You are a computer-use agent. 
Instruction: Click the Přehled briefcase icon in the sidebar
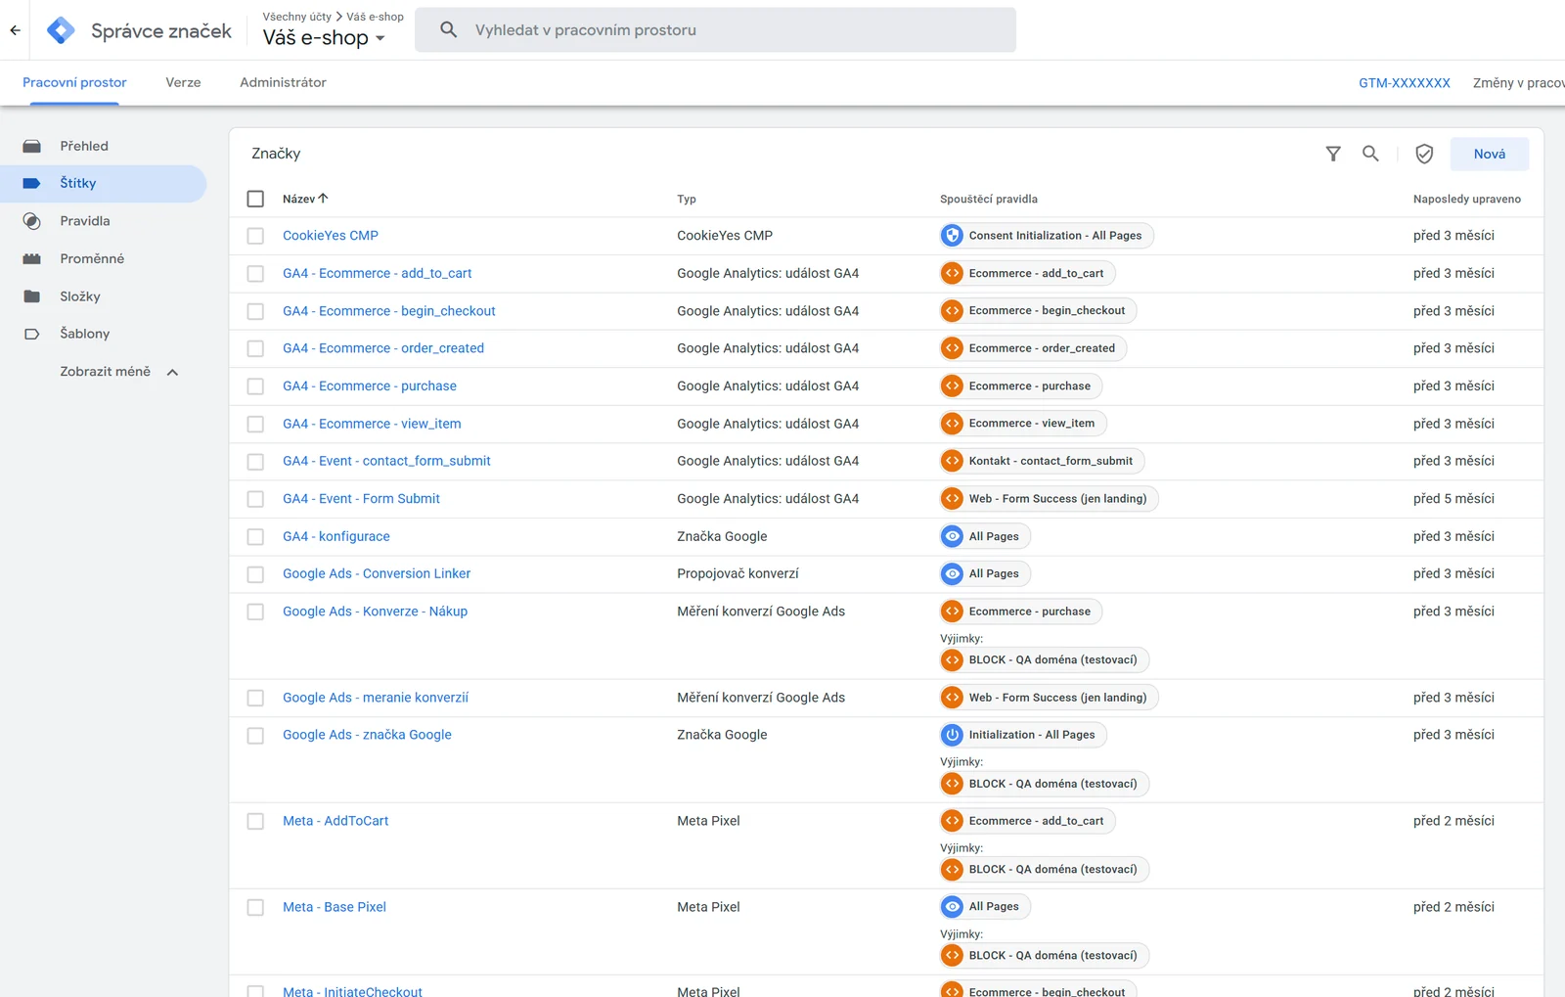click(x=31, y=146)
